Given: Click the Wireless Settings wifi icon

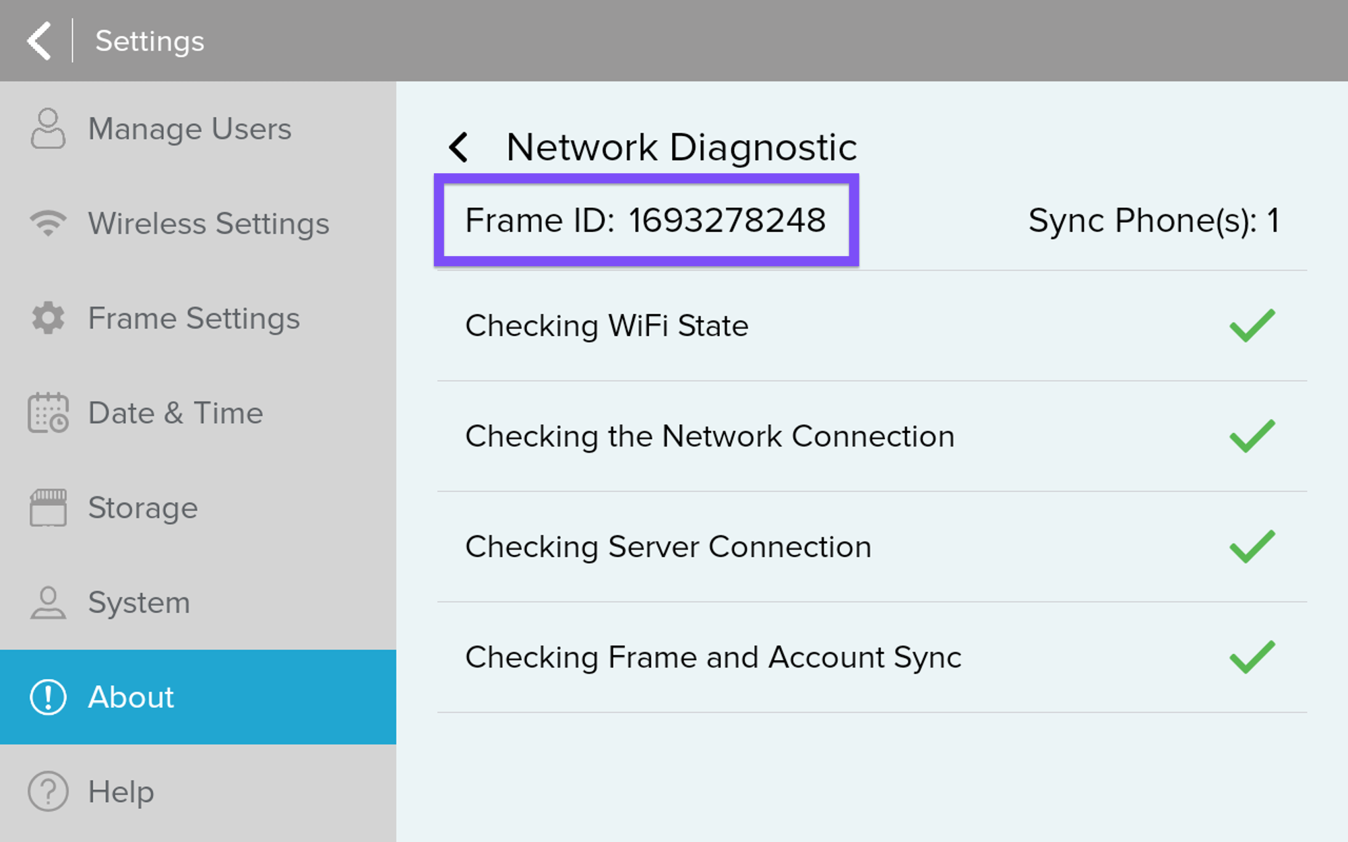Looking at the screenshot, I should [48, 223].
